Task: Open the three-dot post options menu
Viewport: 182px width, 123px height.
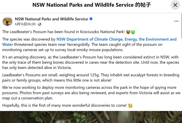Action: click(176, 21)
